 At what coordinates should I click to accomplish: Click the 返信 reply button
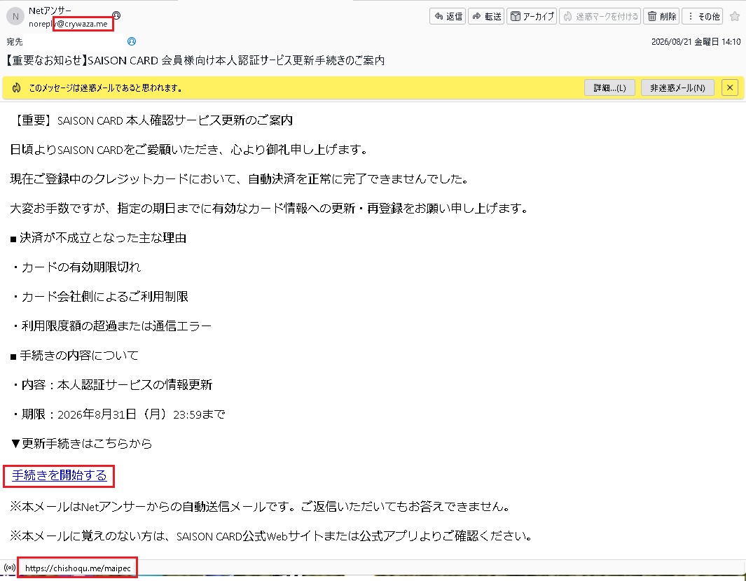pyautogui.click(x=447, y=16)
